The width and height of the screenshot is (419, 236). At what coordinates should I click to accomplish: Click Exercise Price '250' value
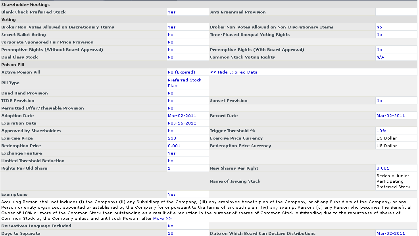click(x=172, y=138)
